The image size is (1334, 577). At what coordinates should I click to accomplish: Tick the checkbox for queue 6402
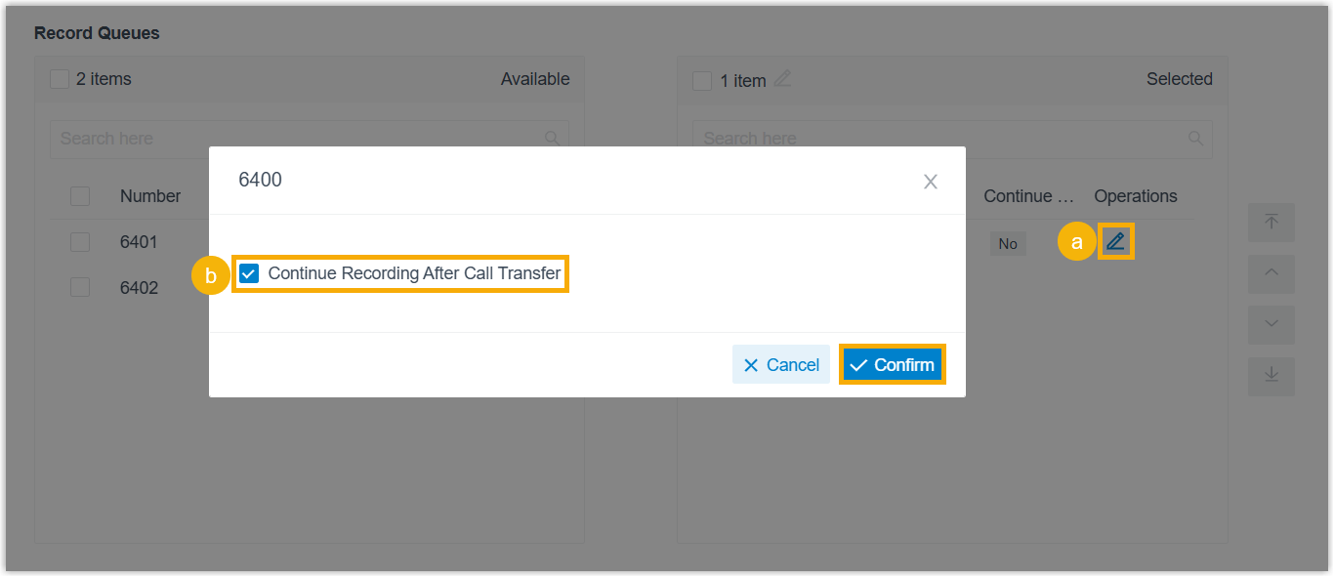coord(80,288)
